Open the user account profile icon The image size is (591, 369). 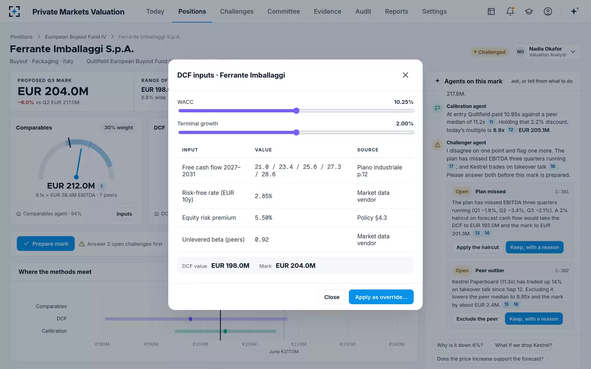[548, 11]
